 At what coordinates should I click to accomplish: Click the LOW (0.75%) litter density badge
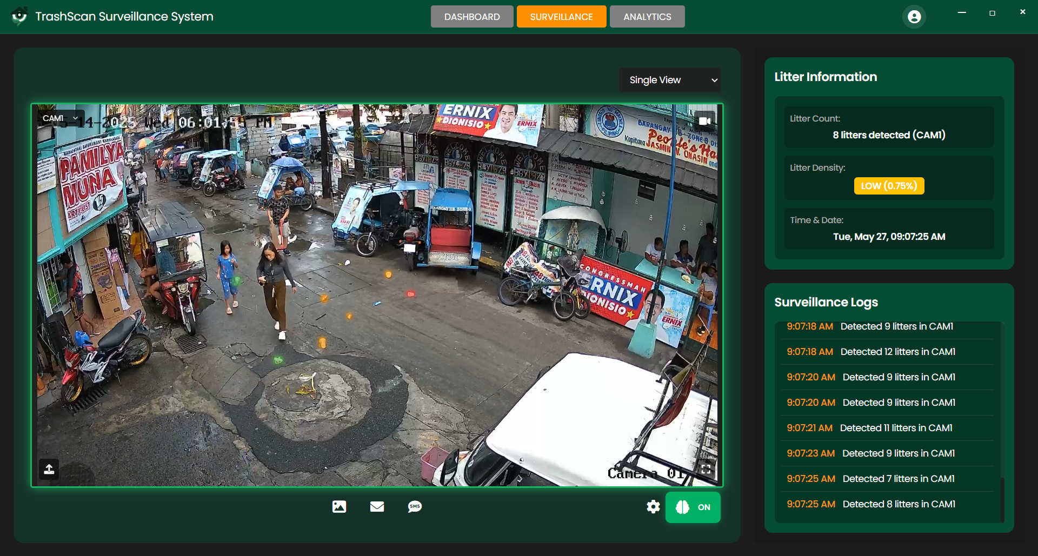(x=888, y=185)
